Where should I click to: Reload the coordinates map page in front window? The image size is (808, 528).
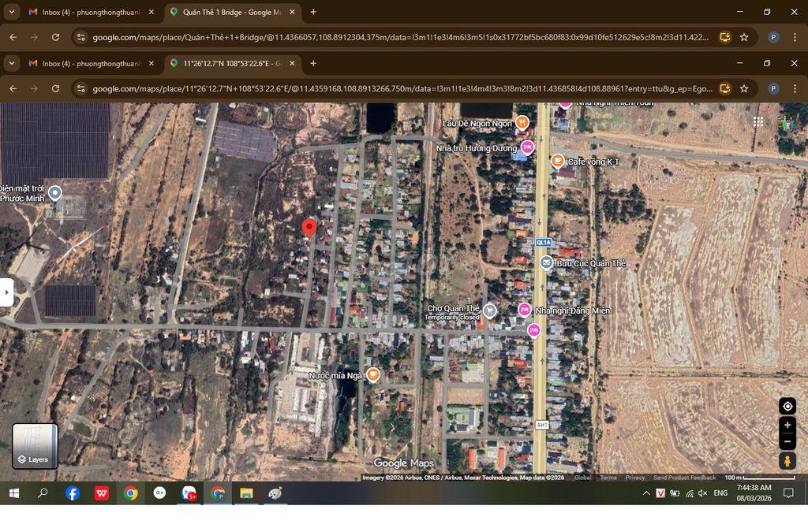pos(56,88)
